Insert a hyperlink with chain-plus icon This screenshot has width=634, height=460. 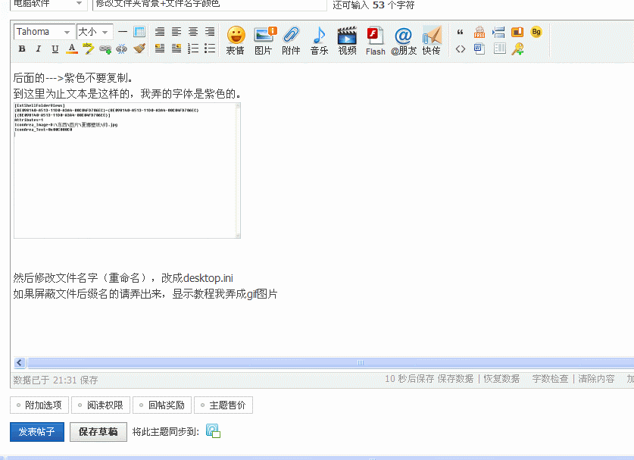(105, 49)
